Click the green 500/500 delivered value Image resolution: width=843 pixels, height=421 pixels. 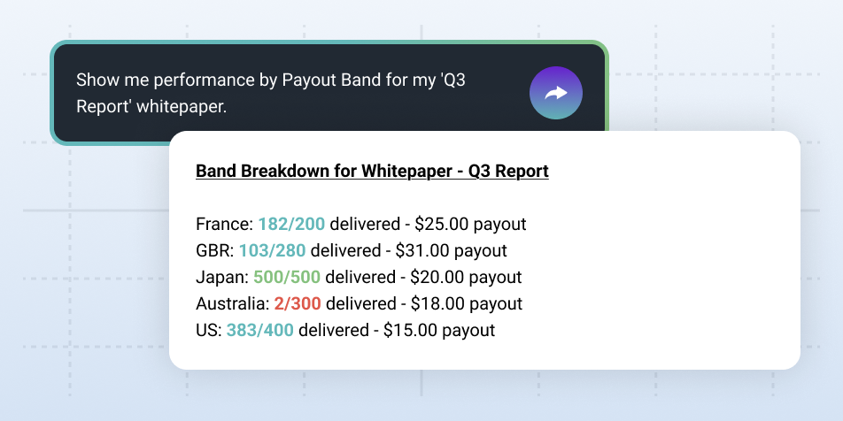tap(287, 277)
